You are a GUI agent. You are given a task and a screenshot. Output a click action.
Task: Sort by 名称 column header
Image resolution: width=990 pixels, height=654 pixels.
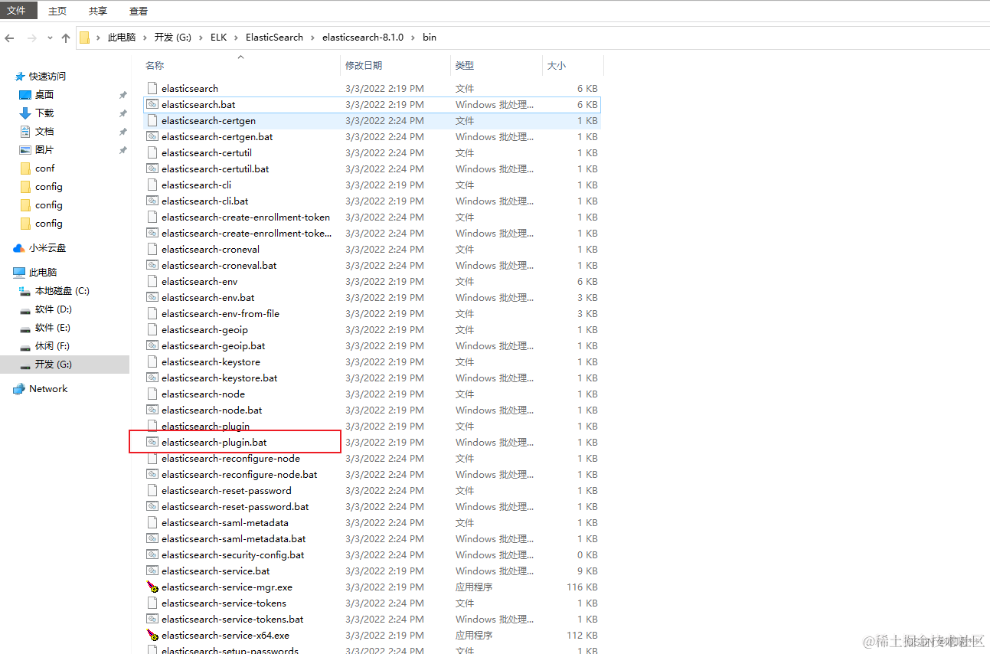tap(155, 66)
